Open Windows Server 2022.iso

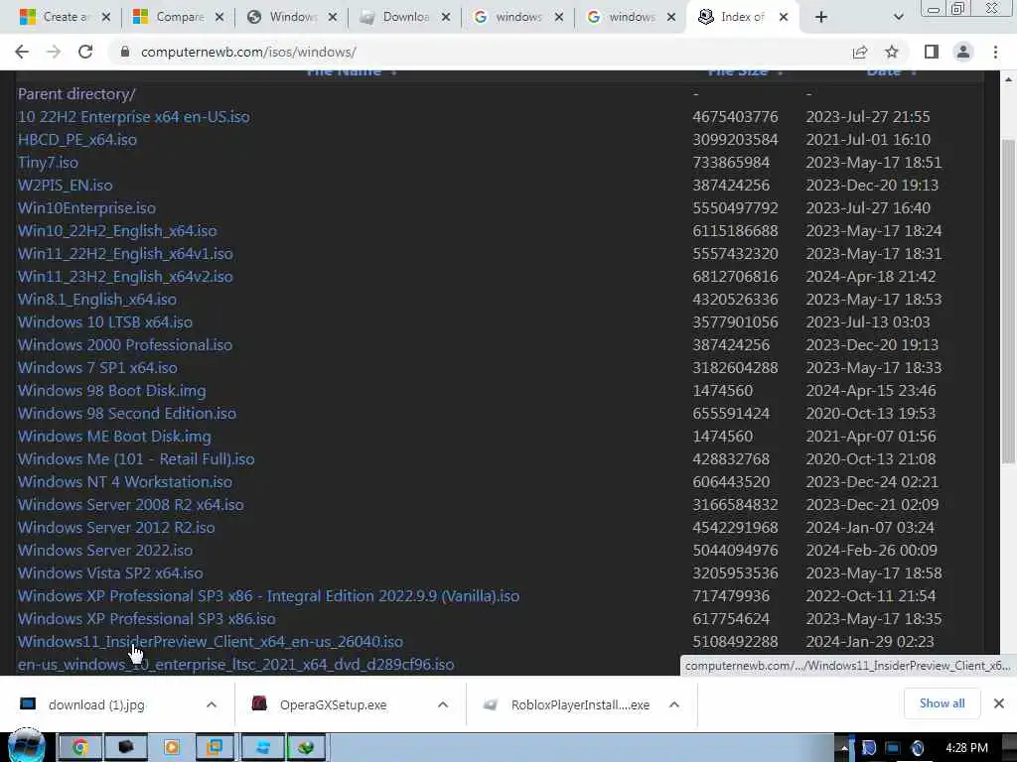[105, 550]
